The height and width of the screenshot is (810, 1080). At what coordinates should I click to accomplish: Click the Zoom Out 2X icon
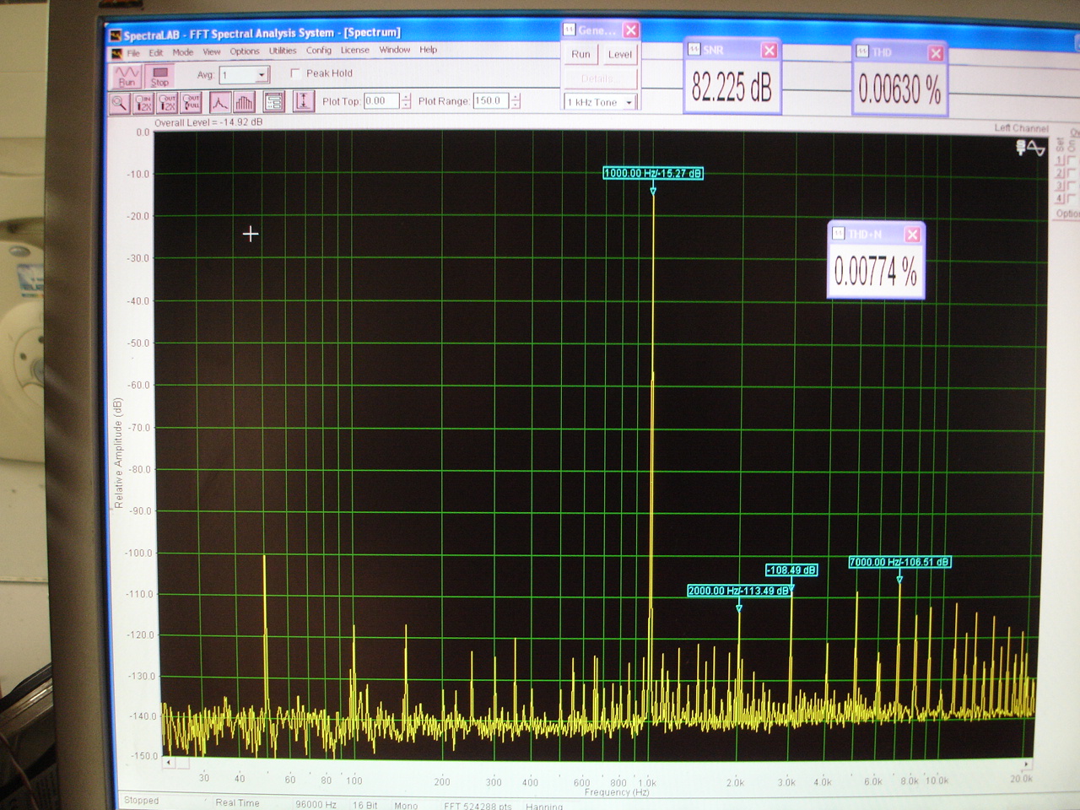[167, 103]
